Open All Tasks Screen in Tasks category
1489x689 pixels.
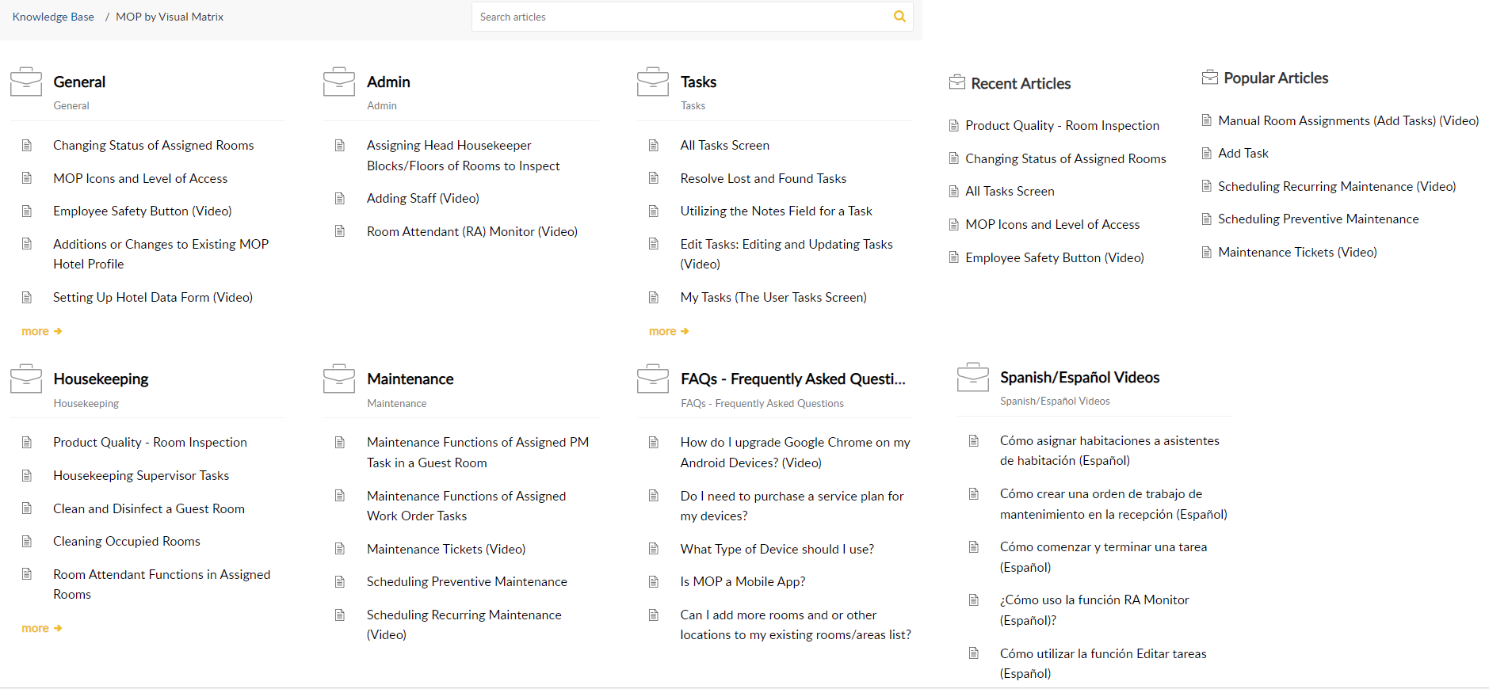coord(725,145)
